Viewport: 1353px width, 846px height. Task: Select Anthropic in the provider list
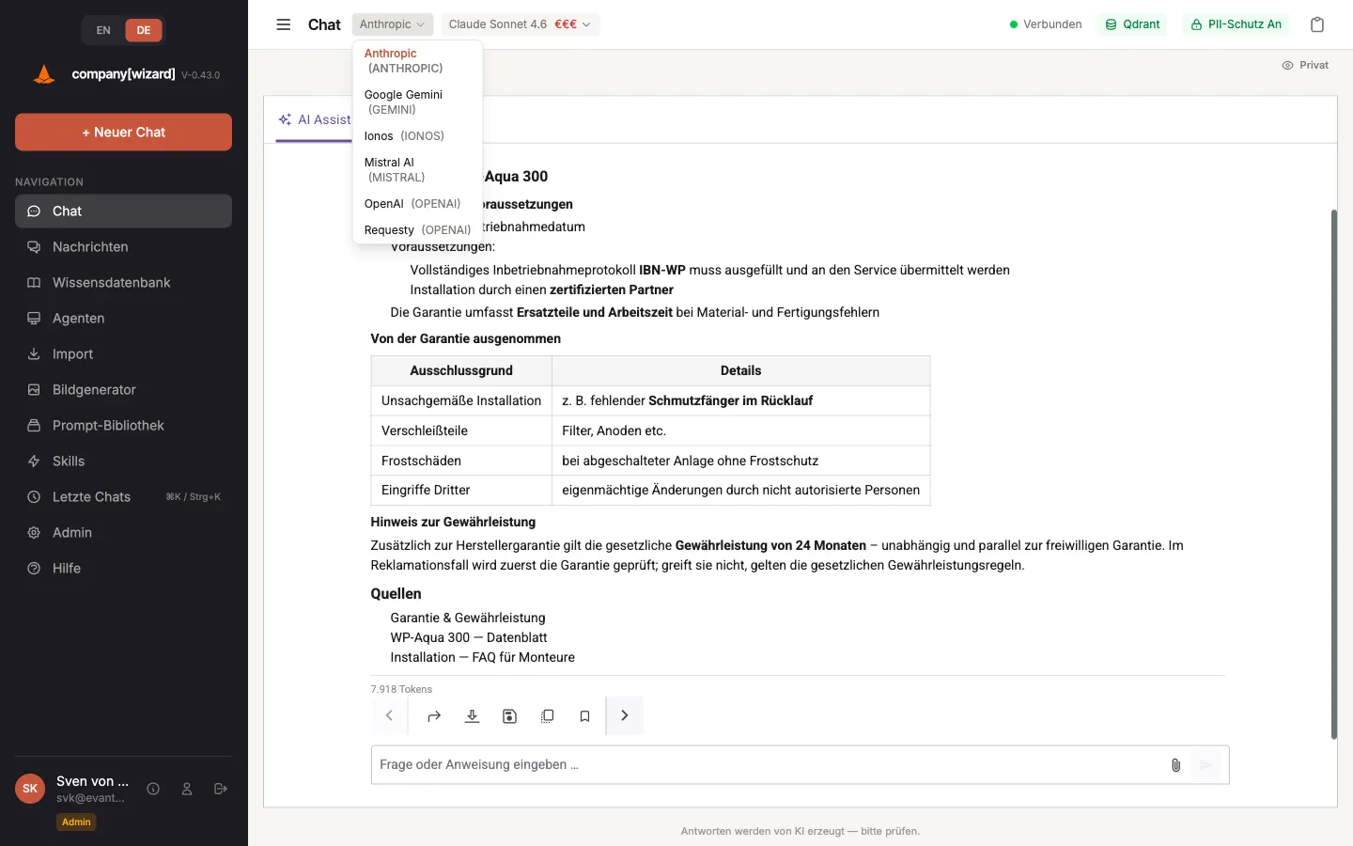(x=417, y=61)
